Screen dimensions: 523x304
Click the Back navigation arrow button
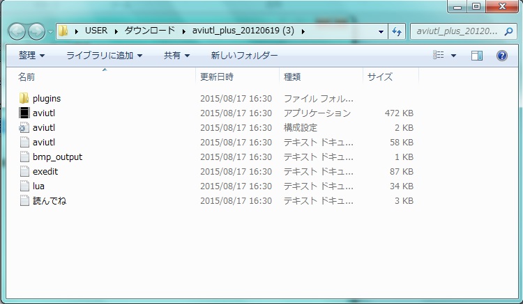point(17,31)
